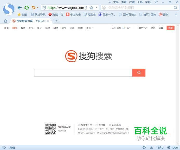
Task: Click the speaker mute icon in status bar
Action: (x=144, y=148)
